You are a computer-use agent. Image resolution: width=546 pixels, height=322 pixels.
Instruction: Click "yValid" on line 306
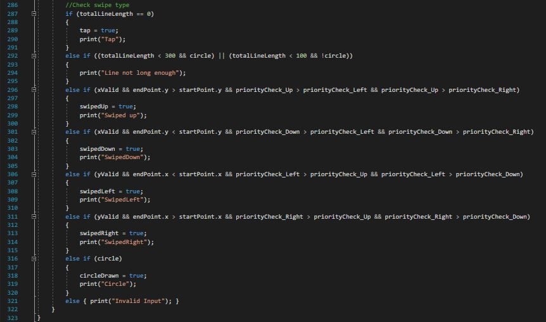(x=108, y=174)
